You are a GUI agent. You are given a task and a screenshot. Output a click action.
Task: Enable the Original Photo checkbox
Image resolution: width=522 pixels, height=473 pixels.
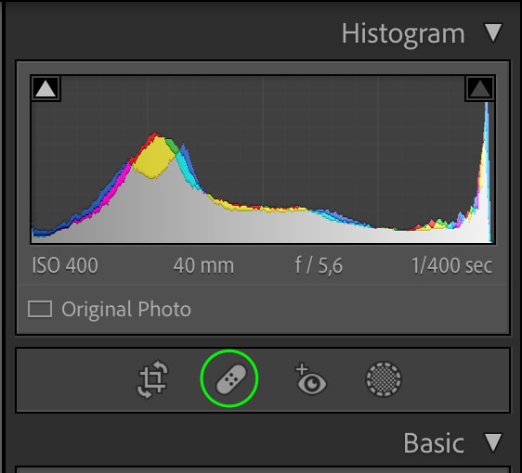point(40,309)
